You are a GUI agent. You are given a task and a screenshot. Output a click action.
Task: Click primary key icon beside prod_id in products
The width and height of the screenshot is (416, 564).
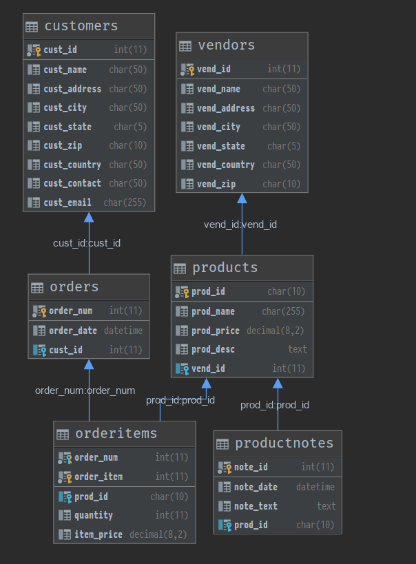click(x=182, y=292)
